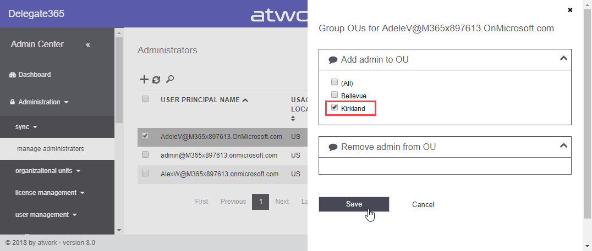
Task: Collapse Admin Center sidebar with double chevron
Action: 88,44
